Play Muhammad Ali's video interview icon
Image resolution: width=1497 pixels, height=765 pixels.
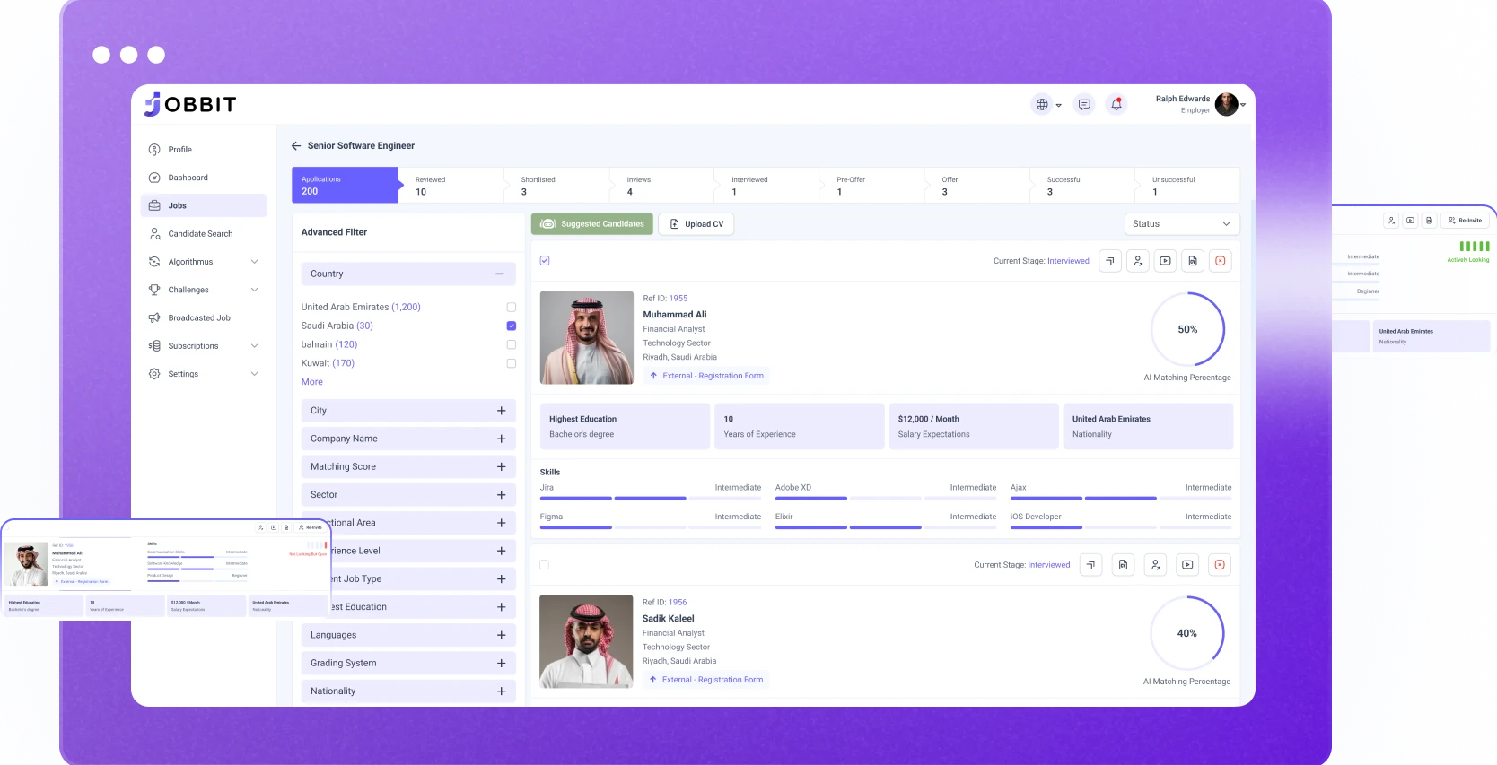[x=1165, y=261]
